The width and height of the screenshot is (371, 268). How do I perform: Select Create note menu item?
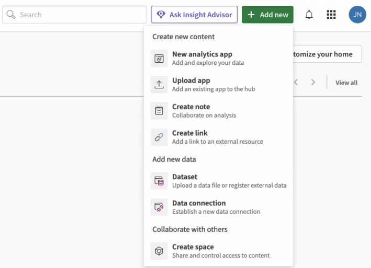tap(218, 111)
